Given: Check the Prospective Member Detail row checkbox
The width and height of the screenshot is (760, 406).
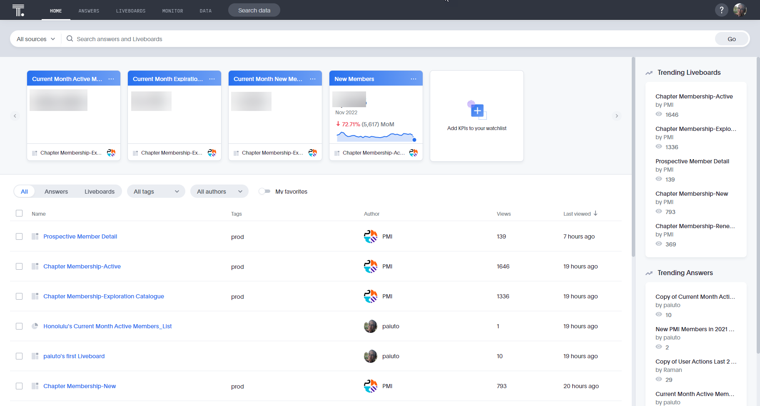Looking at the screenshot, I should (x=19, y=236).
